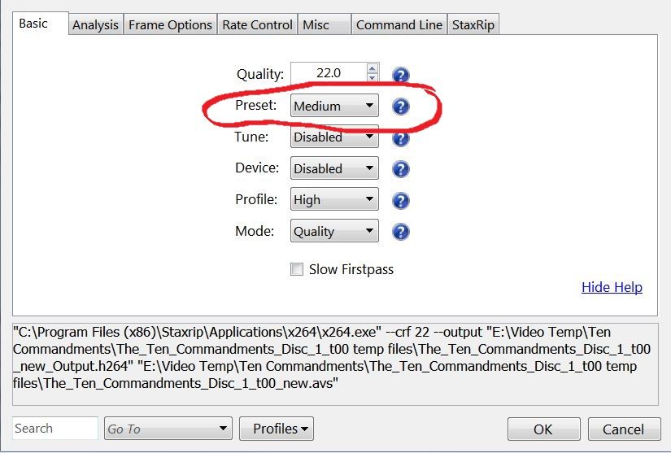Image resolution: width=671 pixels, height=453 pixels.
Task: Enable the Slow Firstpass checkbox
Action: point(297,269)
